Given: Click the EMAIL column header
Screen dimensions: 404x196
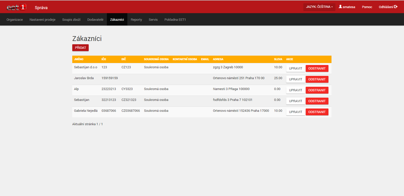Looking at the screenshot, I should click(x=205, y=59).
